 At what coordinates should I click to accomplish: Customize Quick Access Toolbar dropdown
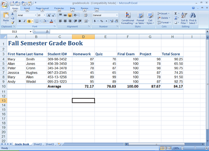tap(36, 3)
